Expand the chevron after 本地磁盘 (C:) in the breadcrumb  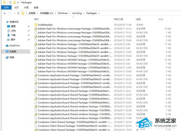pos(55,13)
